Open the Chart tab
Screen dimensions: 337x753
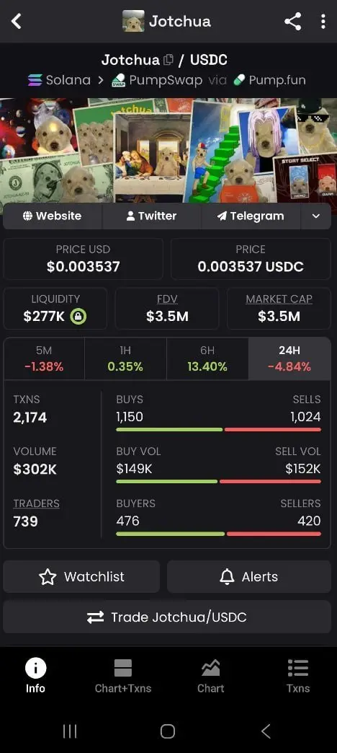click(210, 676)
